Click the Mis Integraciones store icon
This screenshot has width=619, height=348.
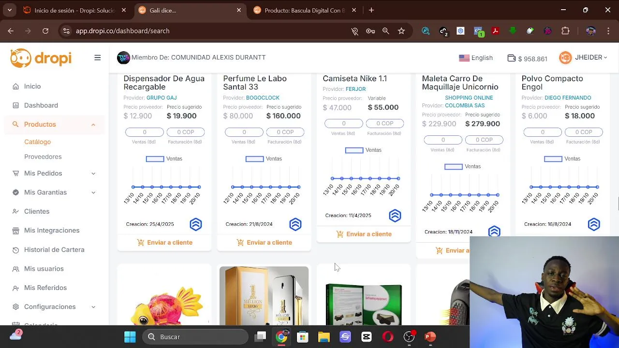tap(16, 231)
